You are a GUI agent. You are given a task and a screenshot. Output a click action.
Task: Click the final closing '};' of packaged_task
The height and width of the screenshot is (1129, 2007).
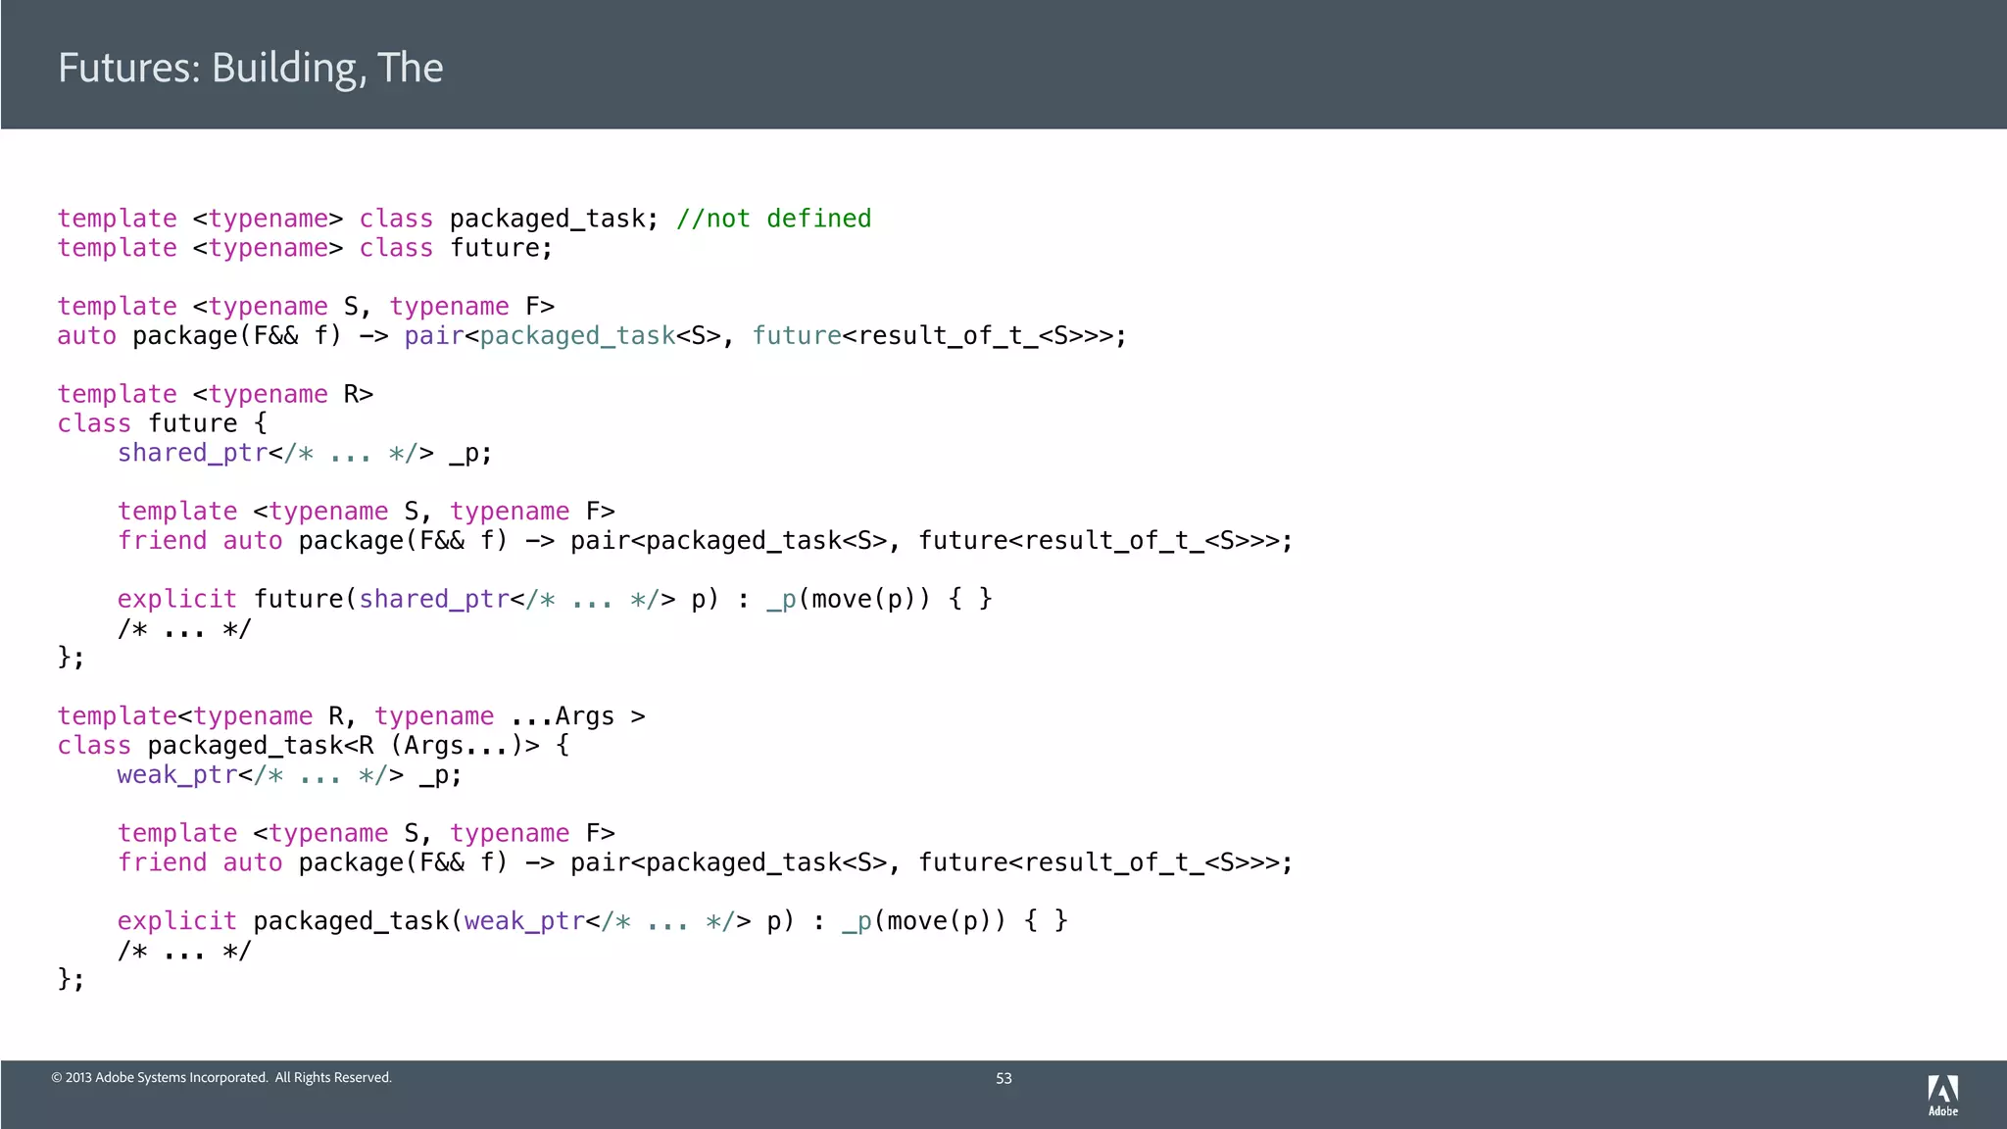pyautogui.click(x=71, y=979)
